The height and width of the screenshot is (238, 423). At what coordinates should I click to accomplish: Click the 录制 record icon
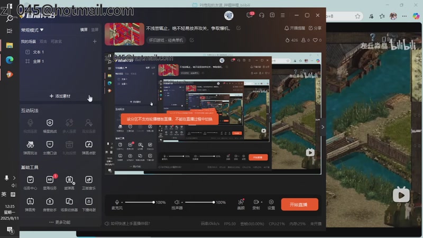[x=255, y=202]
